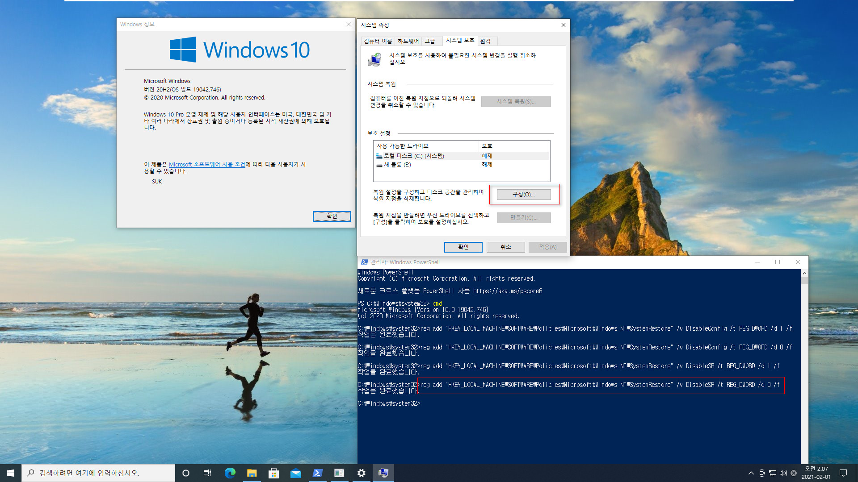Viewport: 858px width, 482px height.
Task: Click the 보호 column header
Action: point(513,146)
